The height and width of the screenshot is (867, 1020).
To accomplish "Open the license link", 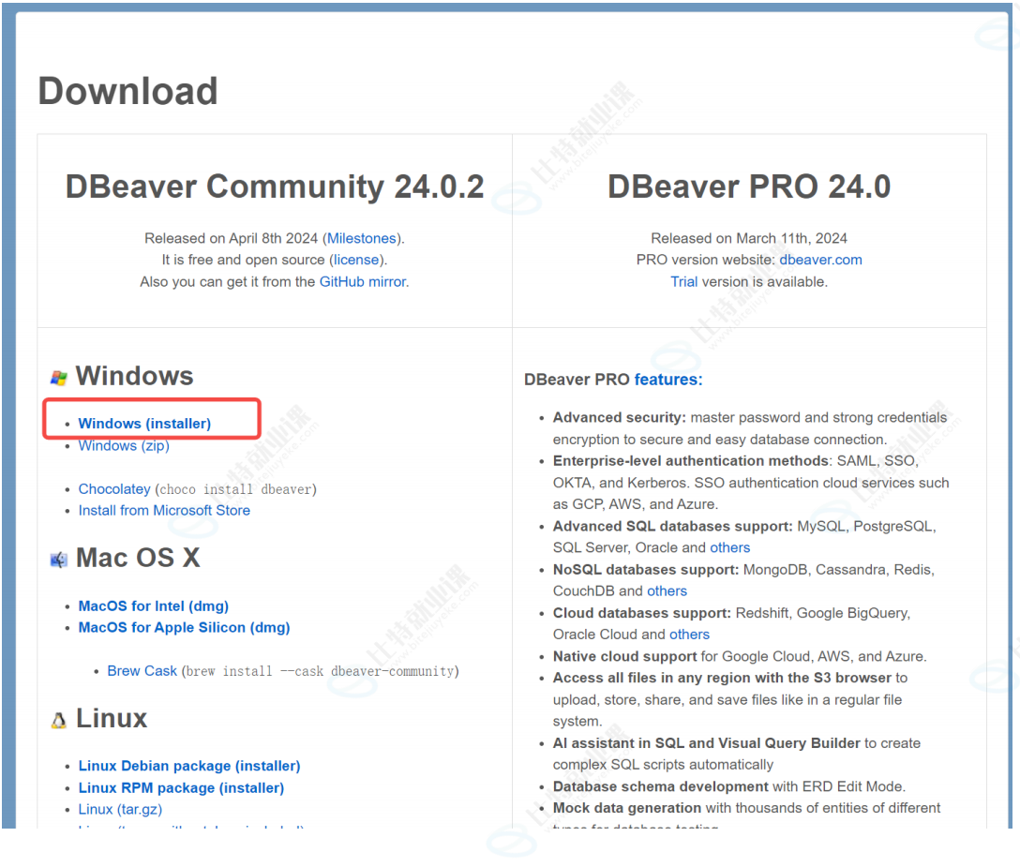I will tap(356, 260).
